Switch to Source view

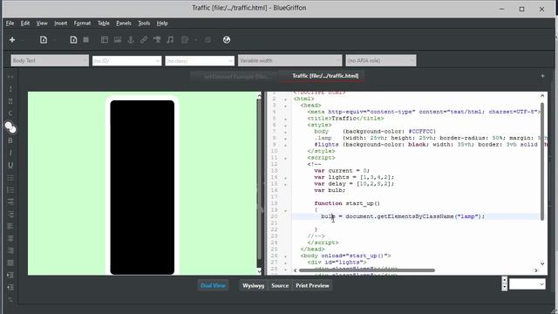[x=280, y=285]
